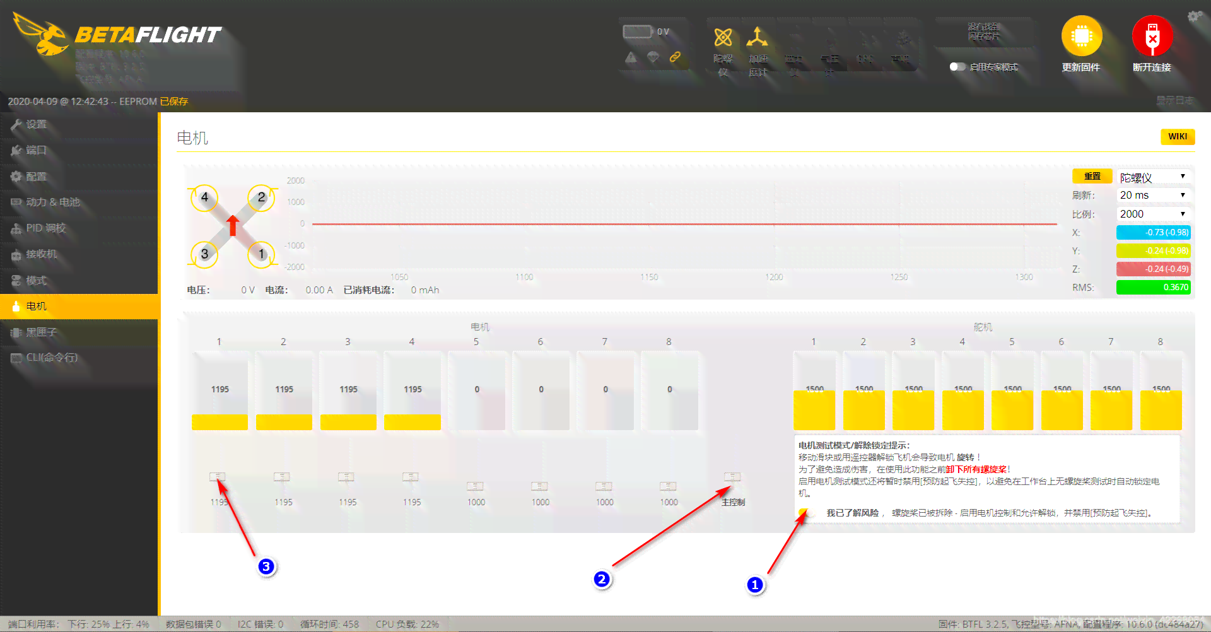Click the 显示日志 show log link
1211x632 pixels.
[x=1174, y=100]
